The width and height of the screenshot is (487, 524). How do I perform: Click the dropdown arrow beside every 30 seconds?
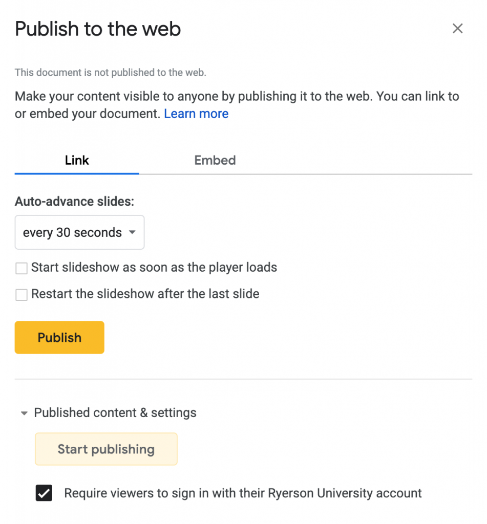coord(133,232)
